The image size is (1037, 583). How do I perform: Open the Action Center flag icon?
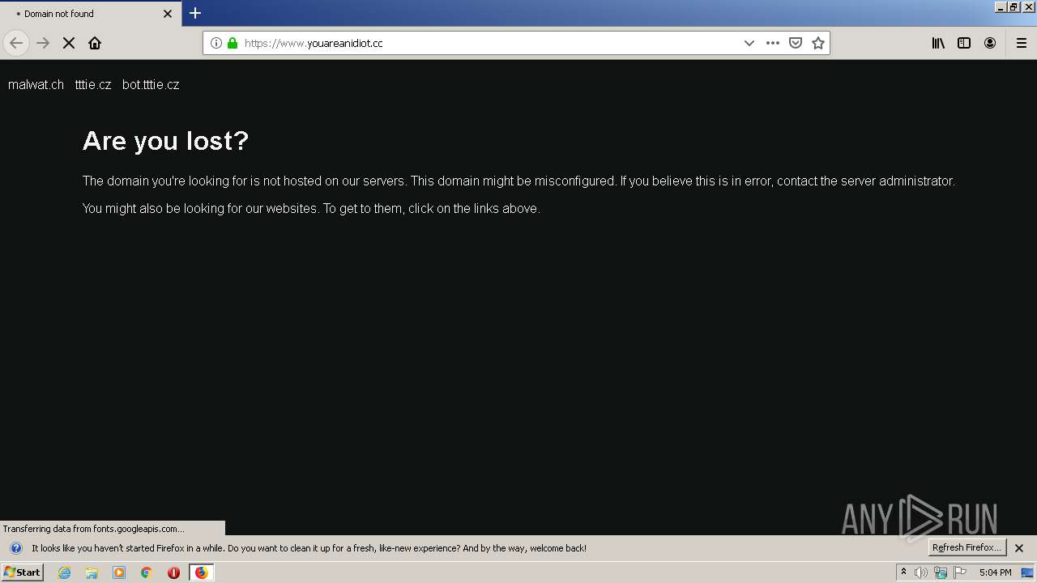[960, 572]
